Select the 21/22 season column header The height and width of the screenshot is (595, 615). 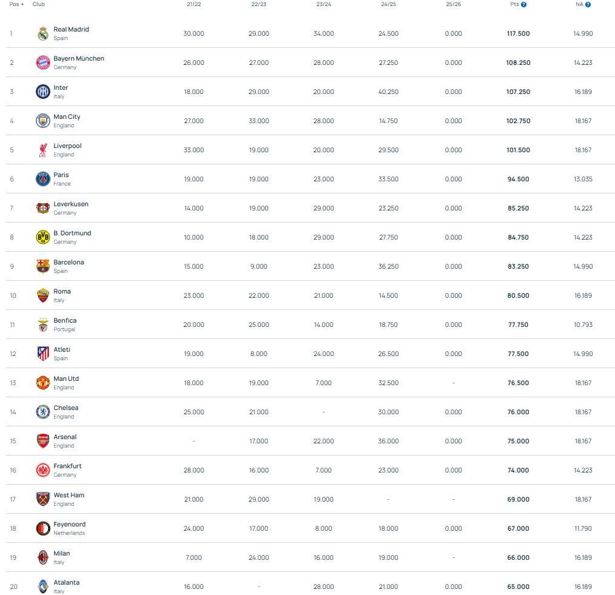click(193, 4)
